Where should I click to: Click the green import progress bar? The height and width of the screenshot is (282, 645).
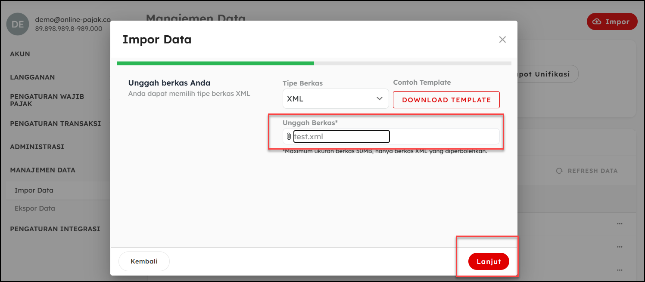click(215, 63)
